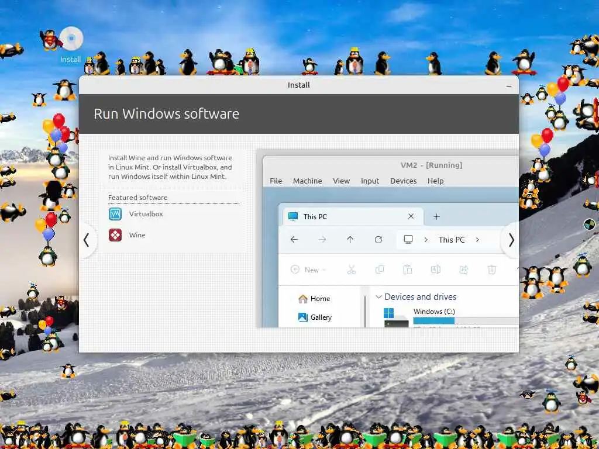Select the Windows (C:) drive
599x449 pixels.
coord(451,317)
